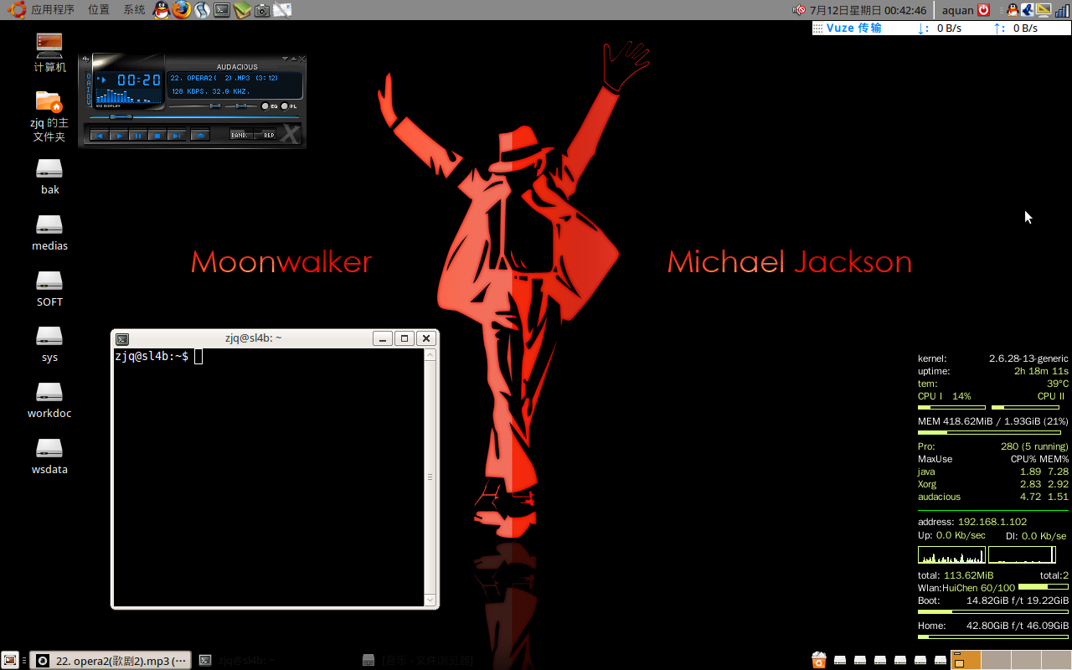Switch to the fourth workspace
Screen dimensions: 1072x670
click(1057, 660)
